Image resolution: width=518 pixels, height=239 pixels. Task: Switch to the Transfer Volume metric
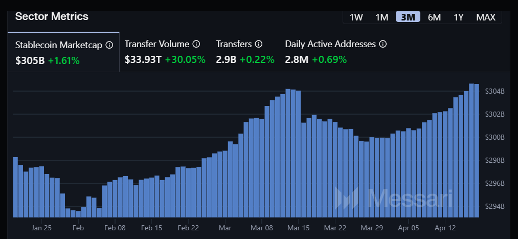click(x=165, y=52)
